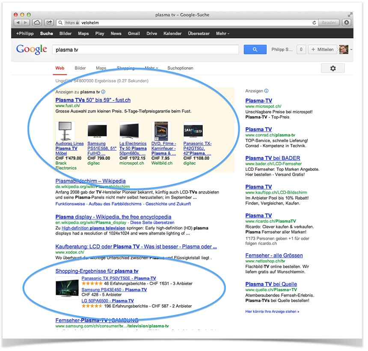Go forward using Safari's forward arrow

tap(26, 23)
